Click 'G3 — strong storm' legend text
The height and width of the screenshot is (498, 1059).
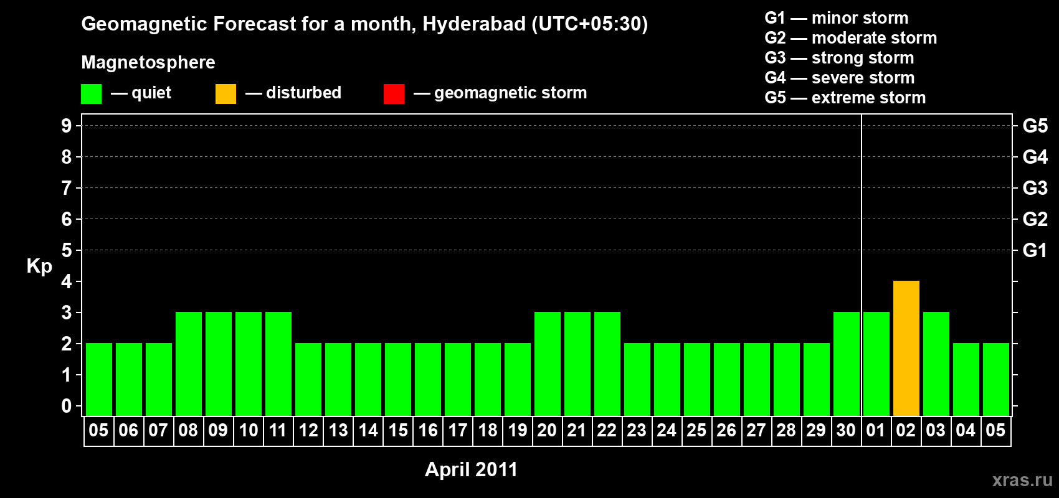point(839,58)
